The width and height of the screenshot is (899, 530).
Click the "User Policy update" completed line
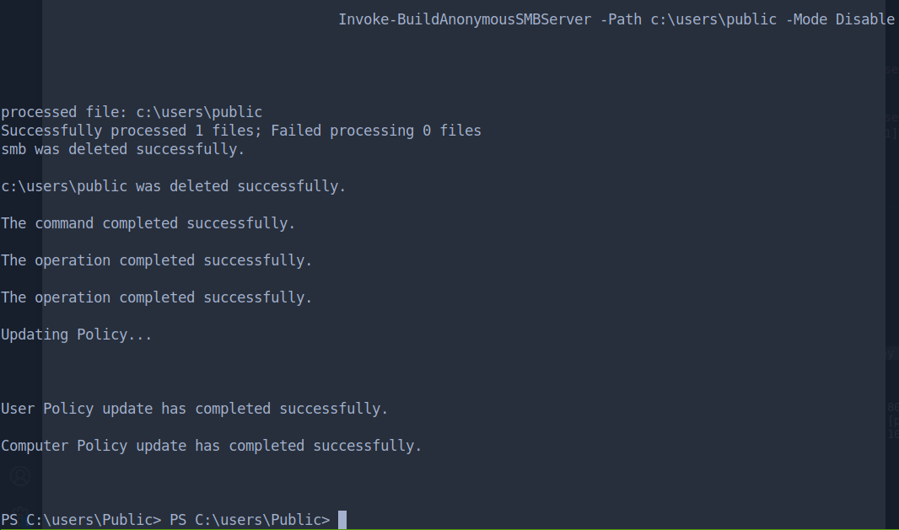click(x=195, y=409)
